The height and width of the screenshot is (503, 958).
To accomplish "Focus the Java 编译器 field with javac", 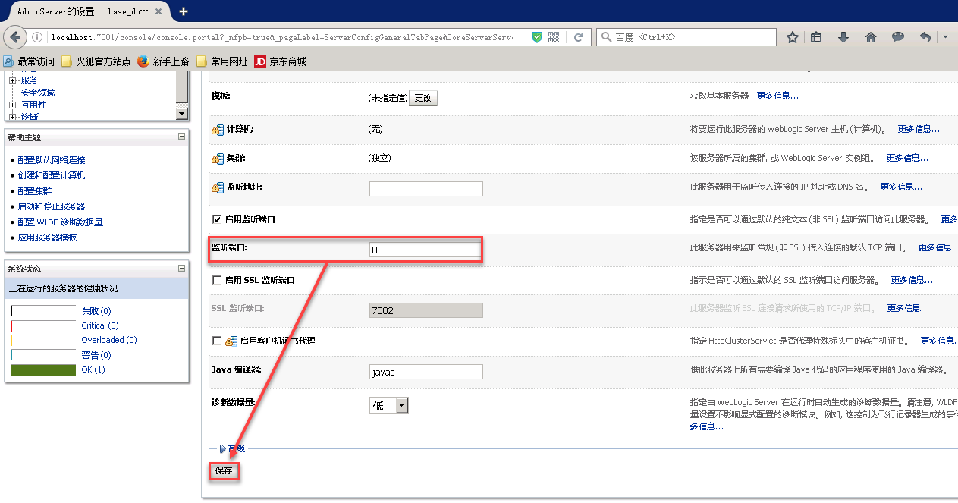I will 426,372.
